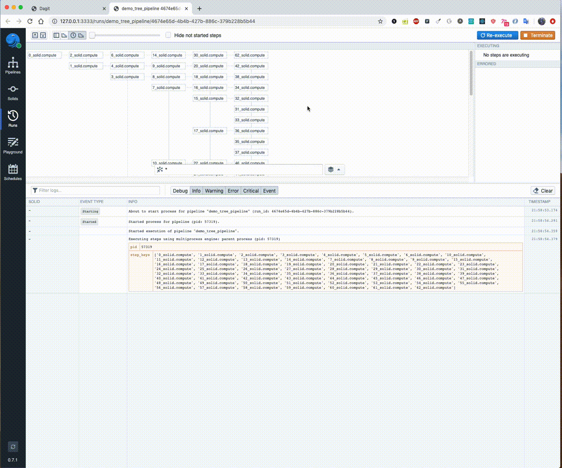Click the TIMESTAMP column header

[540, 202]
